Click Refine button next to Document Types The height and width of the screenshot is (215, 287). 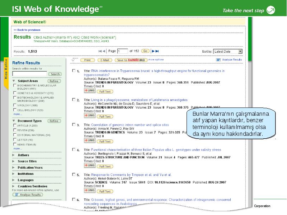click(54, 121)
